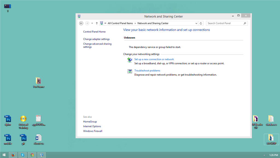Select the Autocad Training disc icon
The image size is (280, 158).
click(23, 122)
